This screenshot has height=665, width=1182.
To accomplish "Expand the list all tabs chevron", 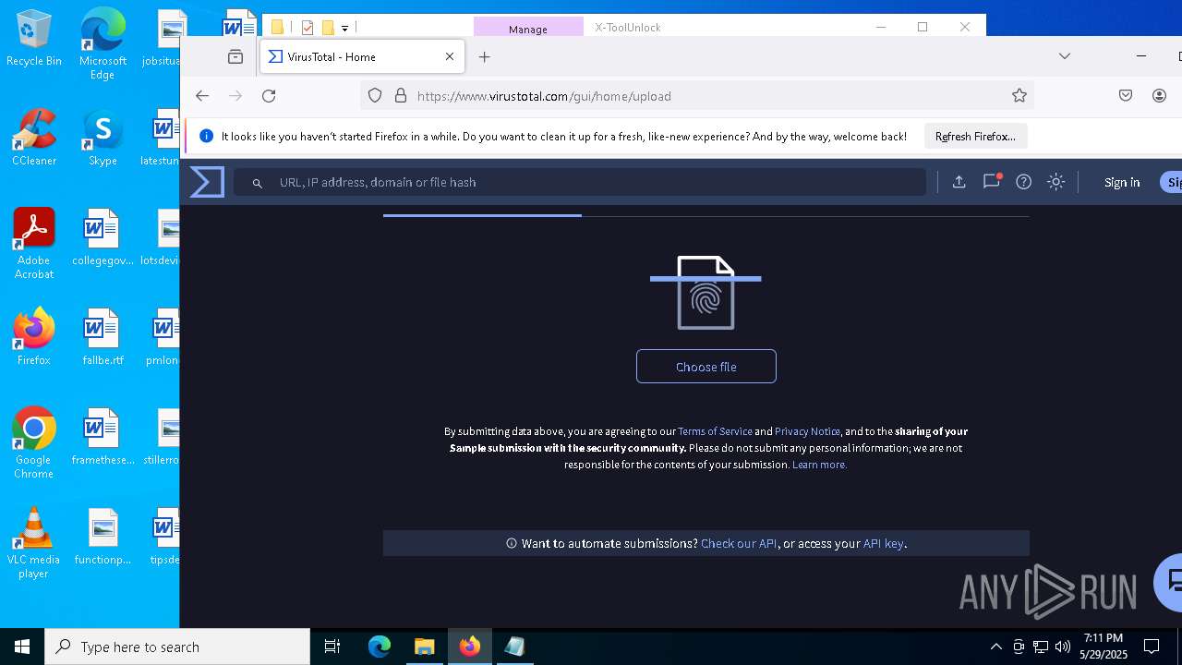I will [x=1065, y=56].
